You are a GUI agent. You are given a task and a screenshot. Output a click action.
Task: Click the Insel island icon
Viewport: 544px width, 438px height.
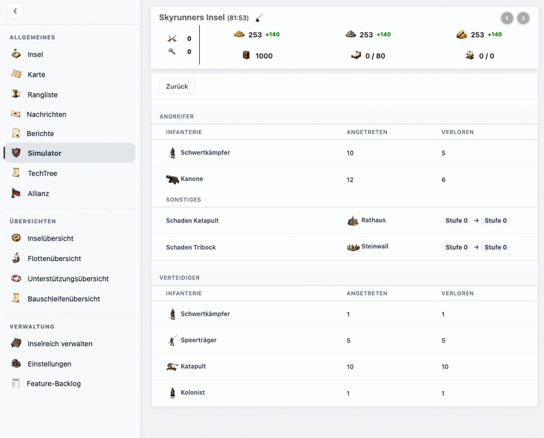click(16, 54)
